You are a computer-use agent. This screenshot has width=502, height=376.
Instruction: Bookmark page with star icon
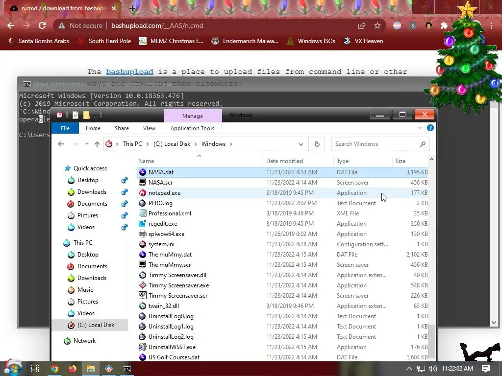377,25
